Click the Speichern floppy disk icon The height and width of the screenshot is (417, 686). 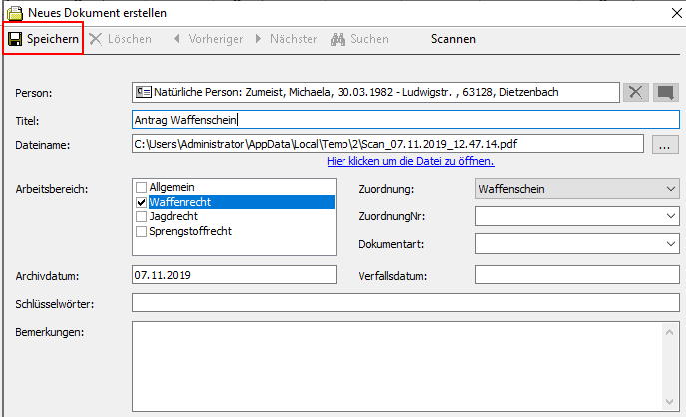click(x=16, y=39)
